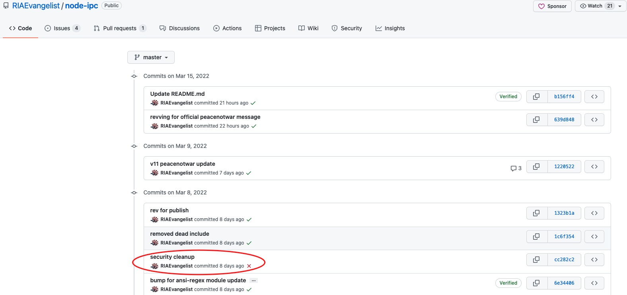This screenshot has width=627, height=295.
Task: Open commit hash b156ff4
Action: (x=564, y=97)
